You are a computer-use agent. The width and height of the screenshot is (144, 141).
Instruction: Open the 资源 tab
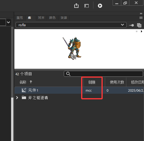click(64, 18)
